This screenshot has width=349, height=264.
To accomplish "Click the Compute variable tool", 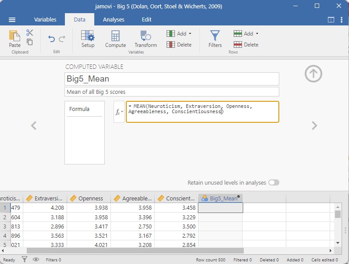I will click(x=115, y=39).
